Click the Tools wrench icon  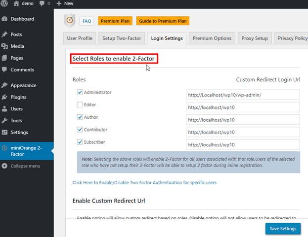tap(4, 121)
